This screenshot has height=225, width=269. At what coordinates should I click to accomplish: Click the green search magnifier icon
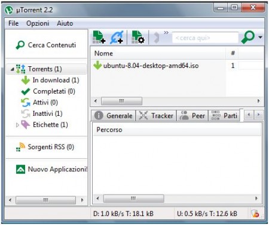[247, 37]
